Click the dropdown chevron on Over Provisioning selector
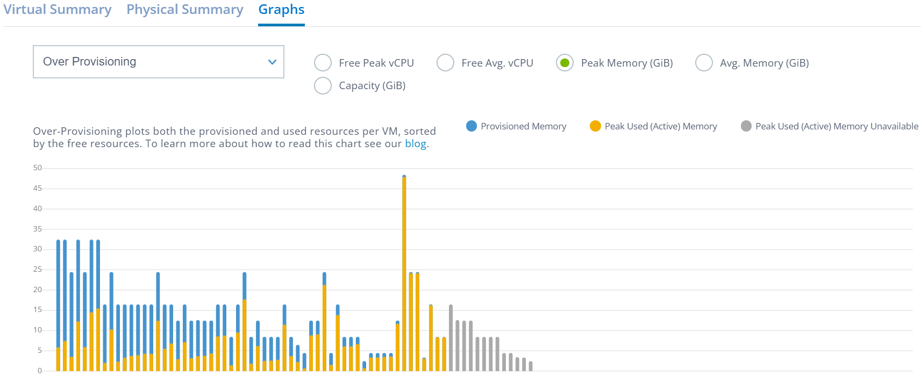921x377 pixels. (272, 62)
